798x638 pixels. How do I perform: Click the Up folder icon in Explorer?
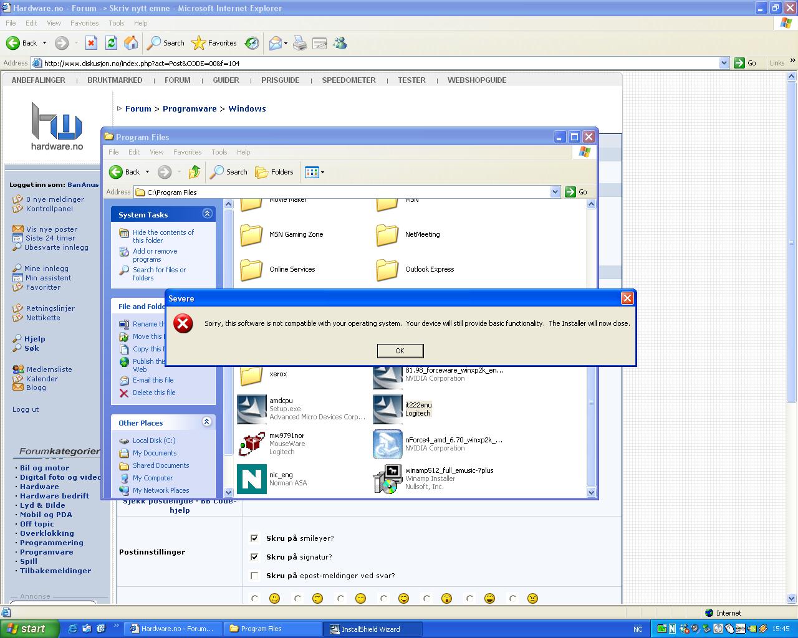coord(195,172)
